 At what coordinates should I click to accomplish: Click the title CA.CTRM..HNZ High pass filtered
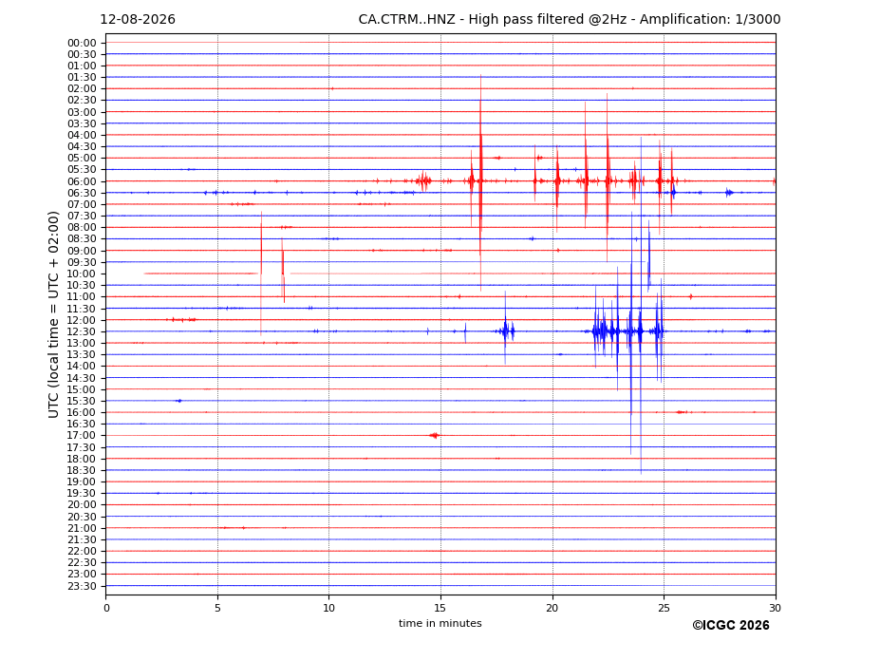tap(569, 20)
